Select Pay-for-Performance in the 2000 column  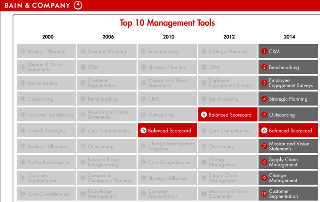tap(47, 162)
